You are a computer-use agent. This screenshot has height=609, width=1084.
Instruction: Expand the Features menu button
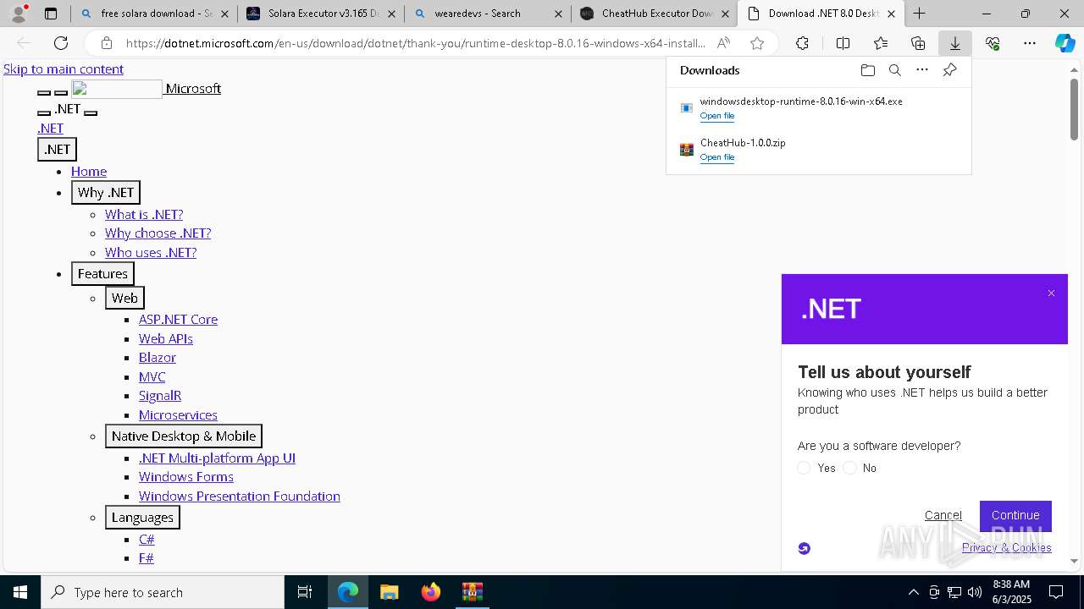click(102, 274)
